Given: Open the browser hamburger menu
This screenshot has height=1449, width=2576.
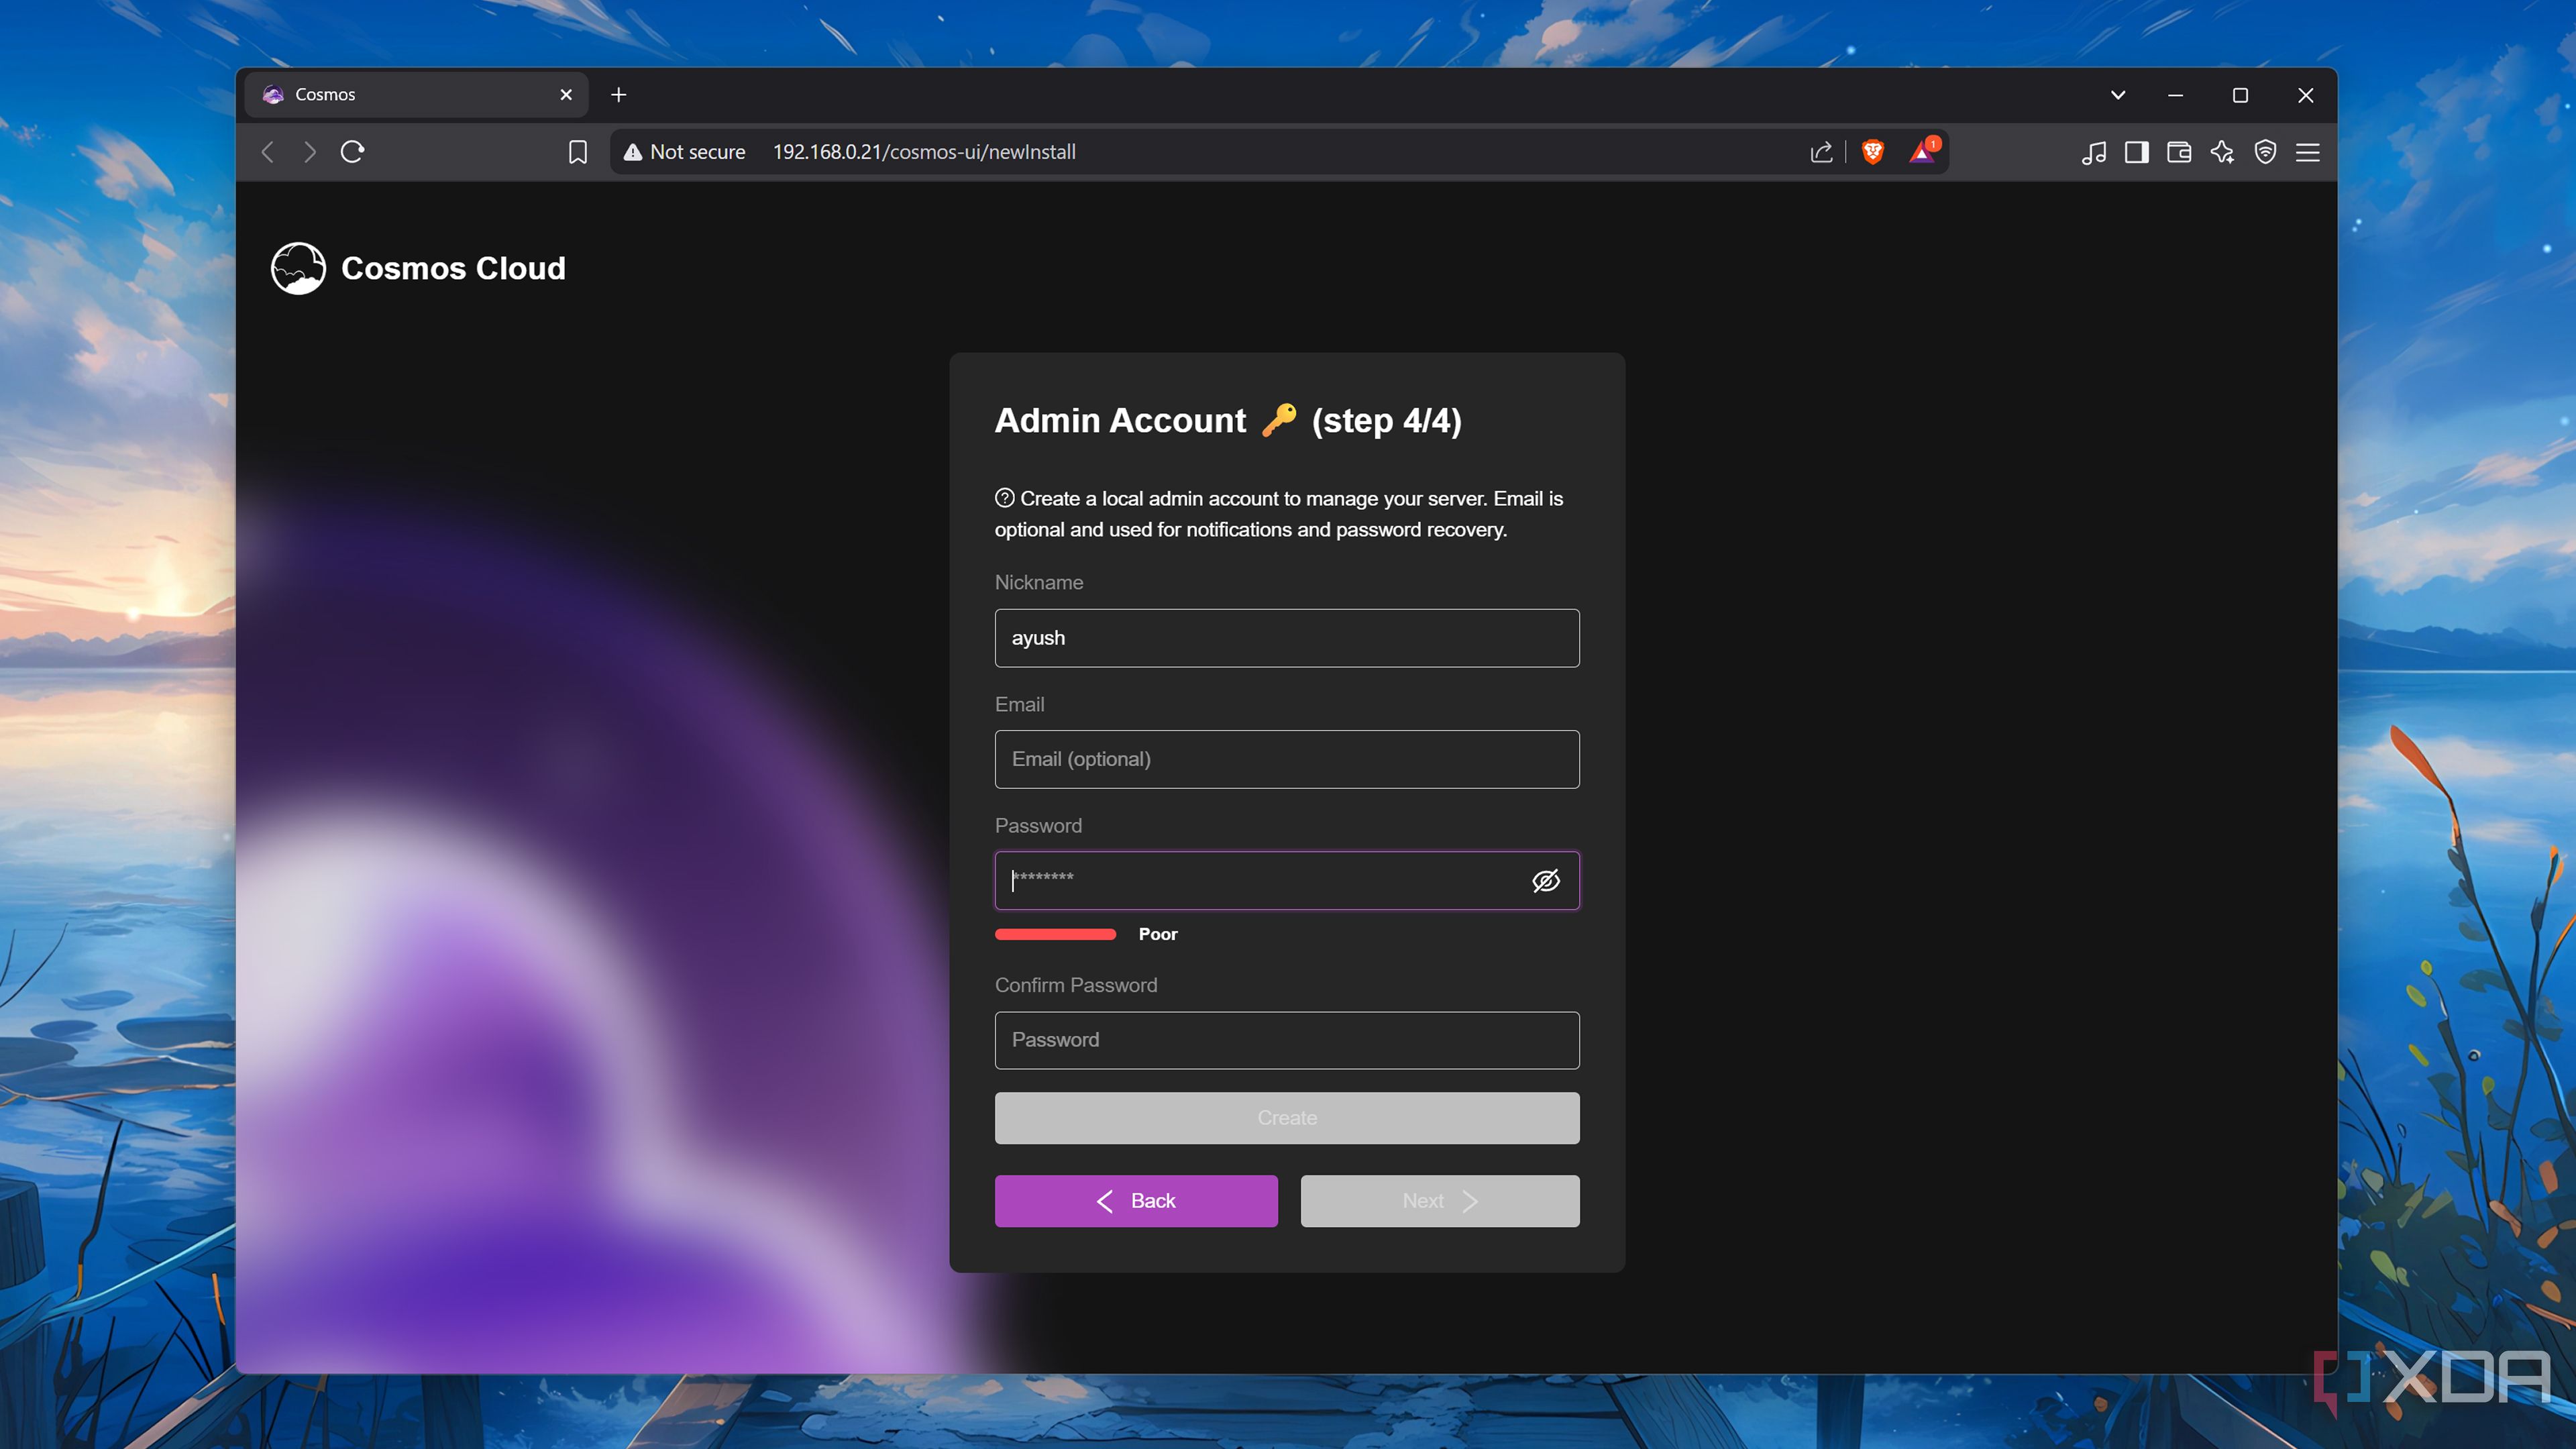Looking at the screenshot, I should [2308, 152].
